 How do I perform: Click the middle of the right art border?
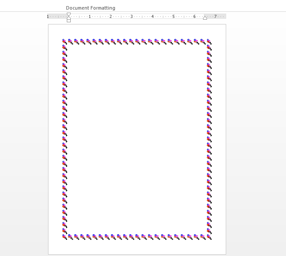(209, 139)
